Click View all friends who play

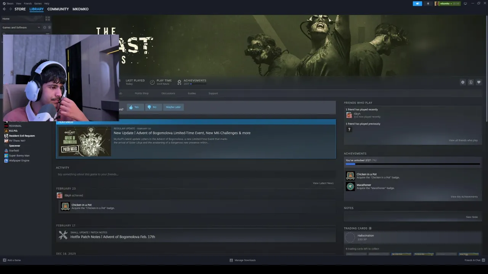click(x=463, y=140)
